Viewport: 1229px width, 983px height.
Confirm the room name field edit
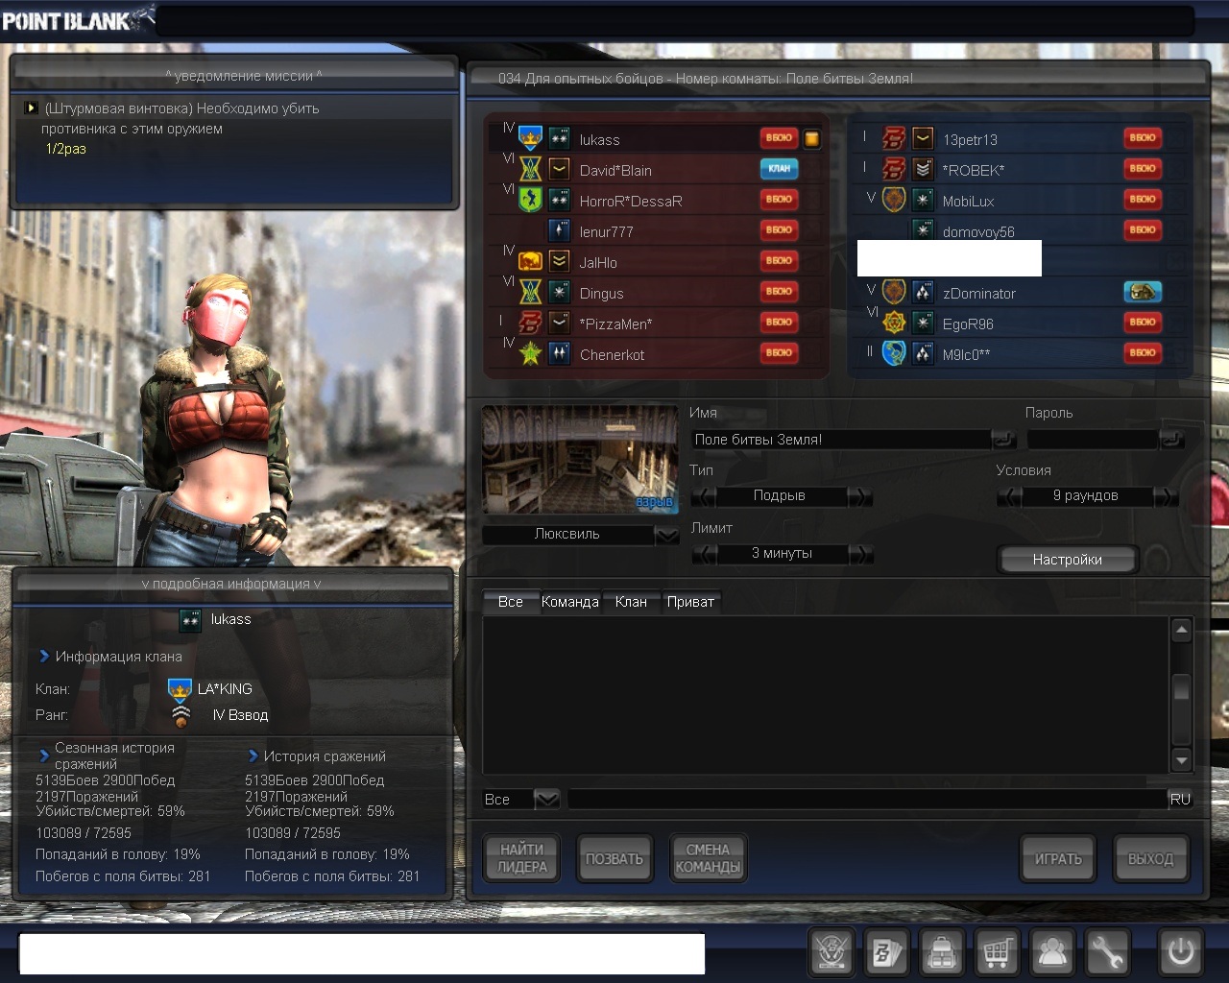1004,440
